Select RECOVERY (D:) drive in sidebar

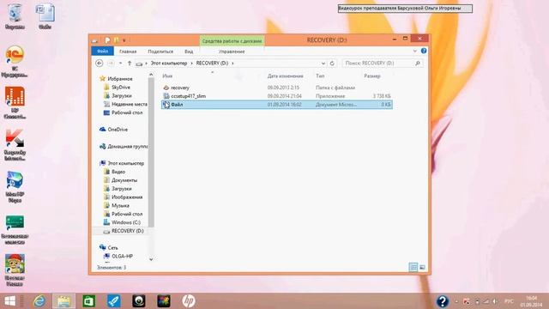click(128, 231)
